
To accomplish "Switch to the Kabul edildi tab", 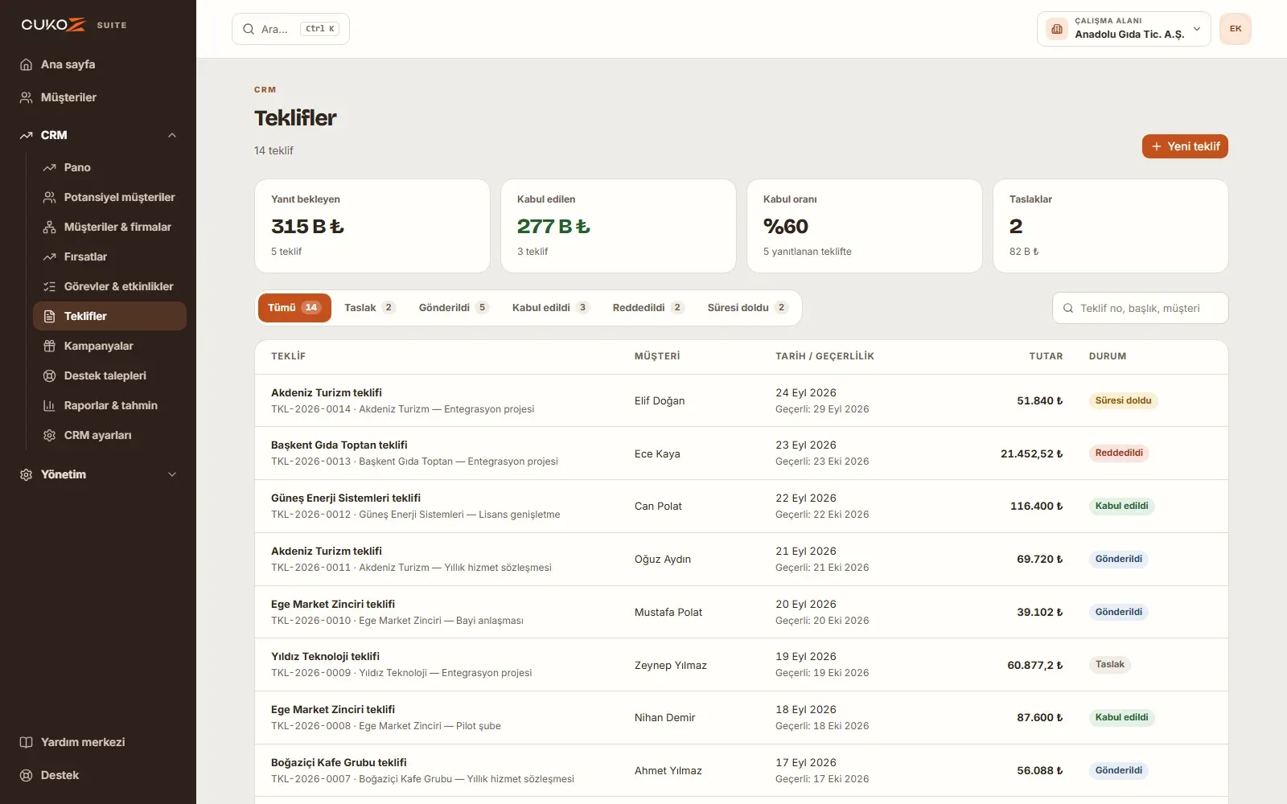I will click(550, 308).
